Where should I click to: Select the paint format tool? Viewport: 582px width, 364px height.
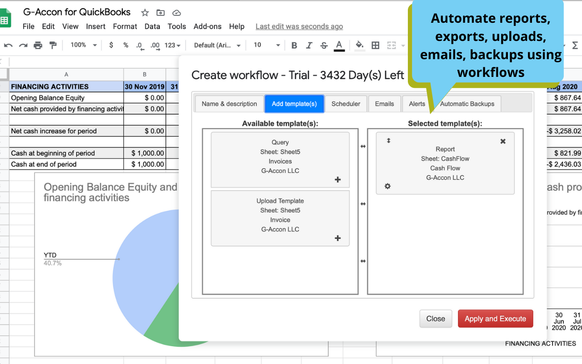pos(53,45)
